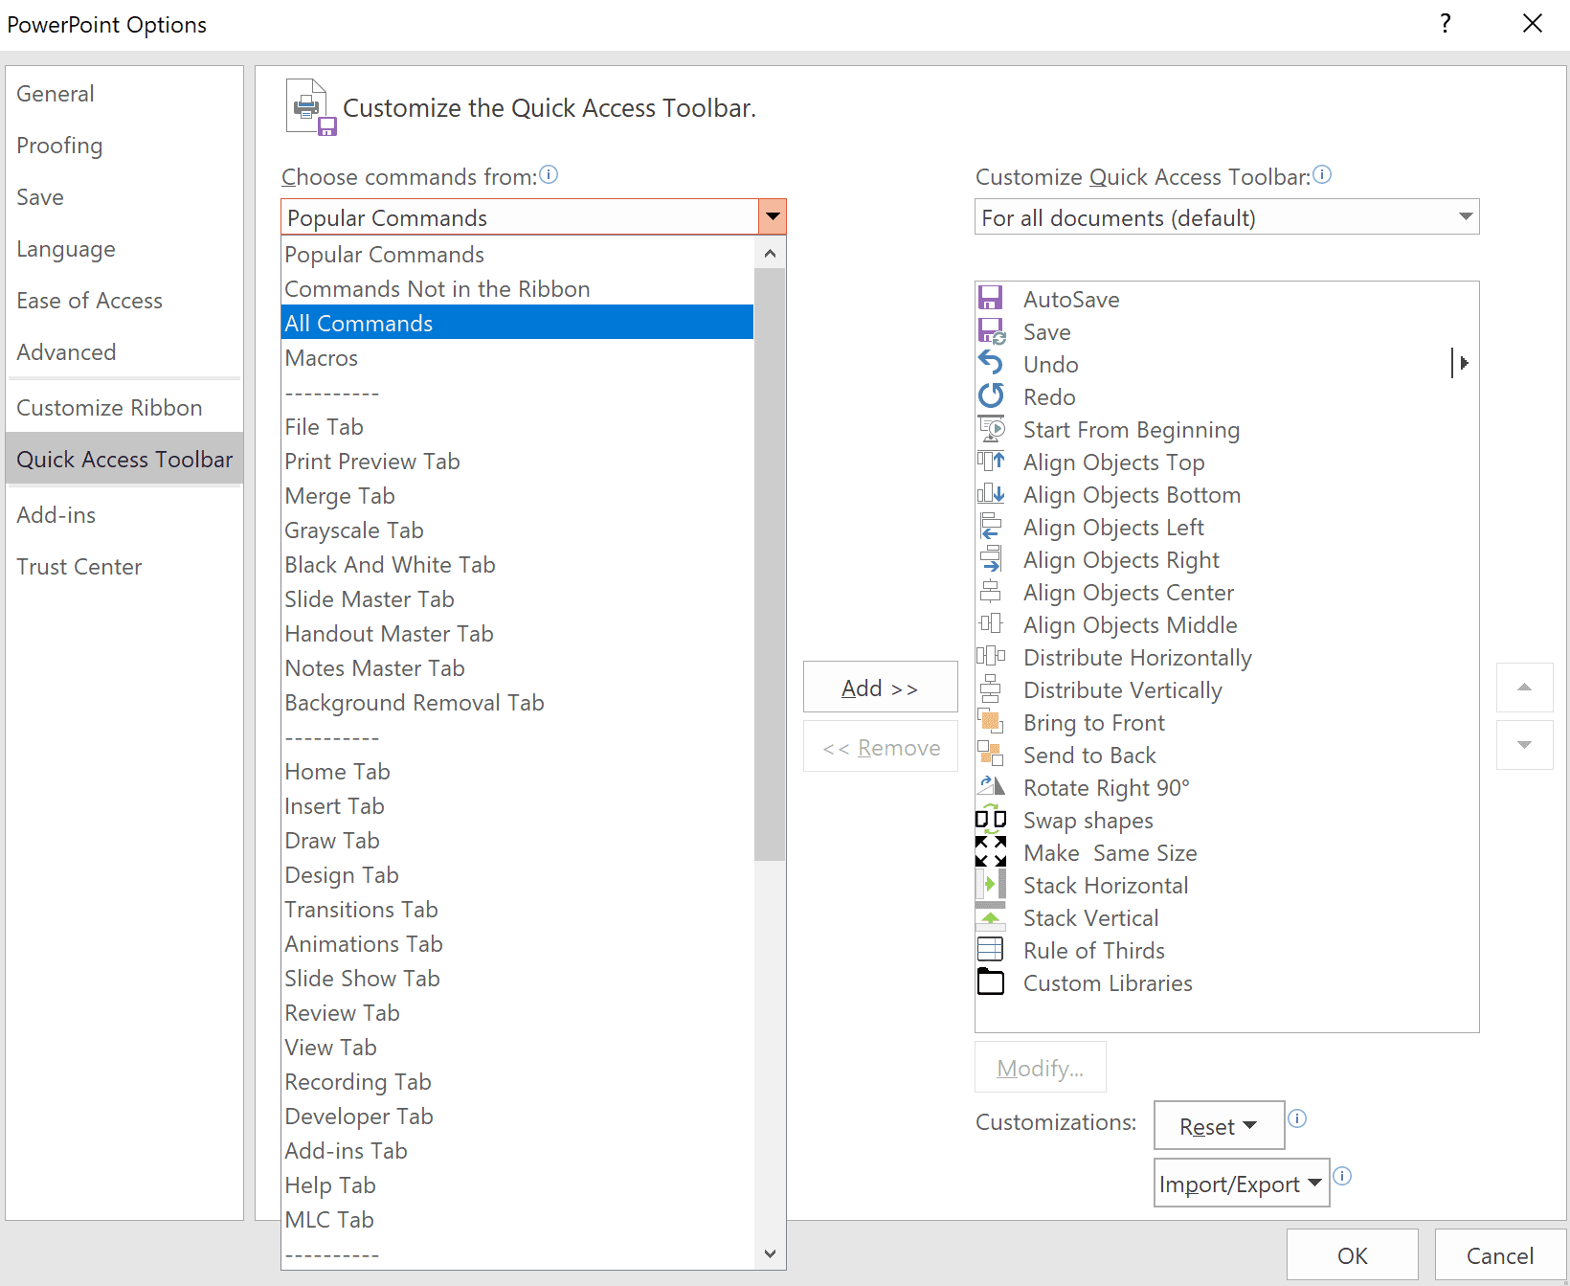The width and height of the screenshot is (1570, 1286).
Task: Click the Align Objects Middle icon
Action: point(991,623)
